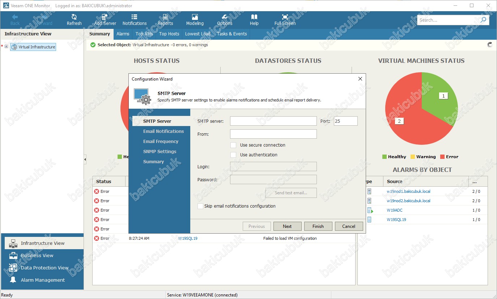This screenshot has height=299, width=497.
Task: Check Skip email notifications configuration
Action: (x=200, y=206)
